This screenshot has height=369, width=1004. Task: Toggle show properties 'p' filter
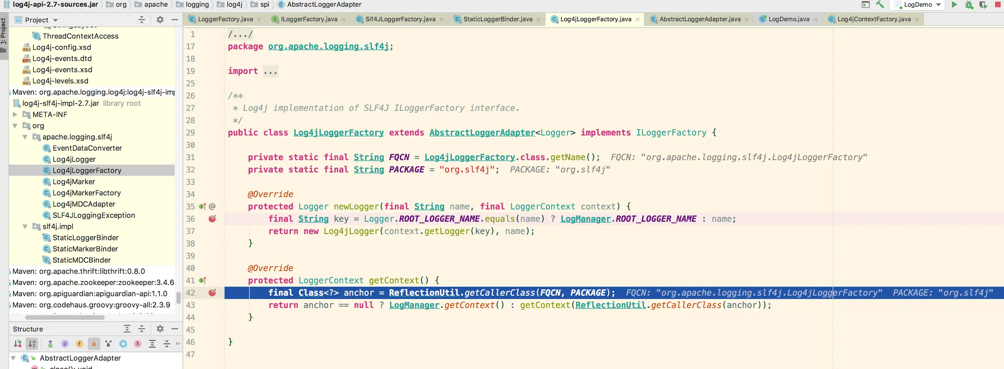point(65,344)
